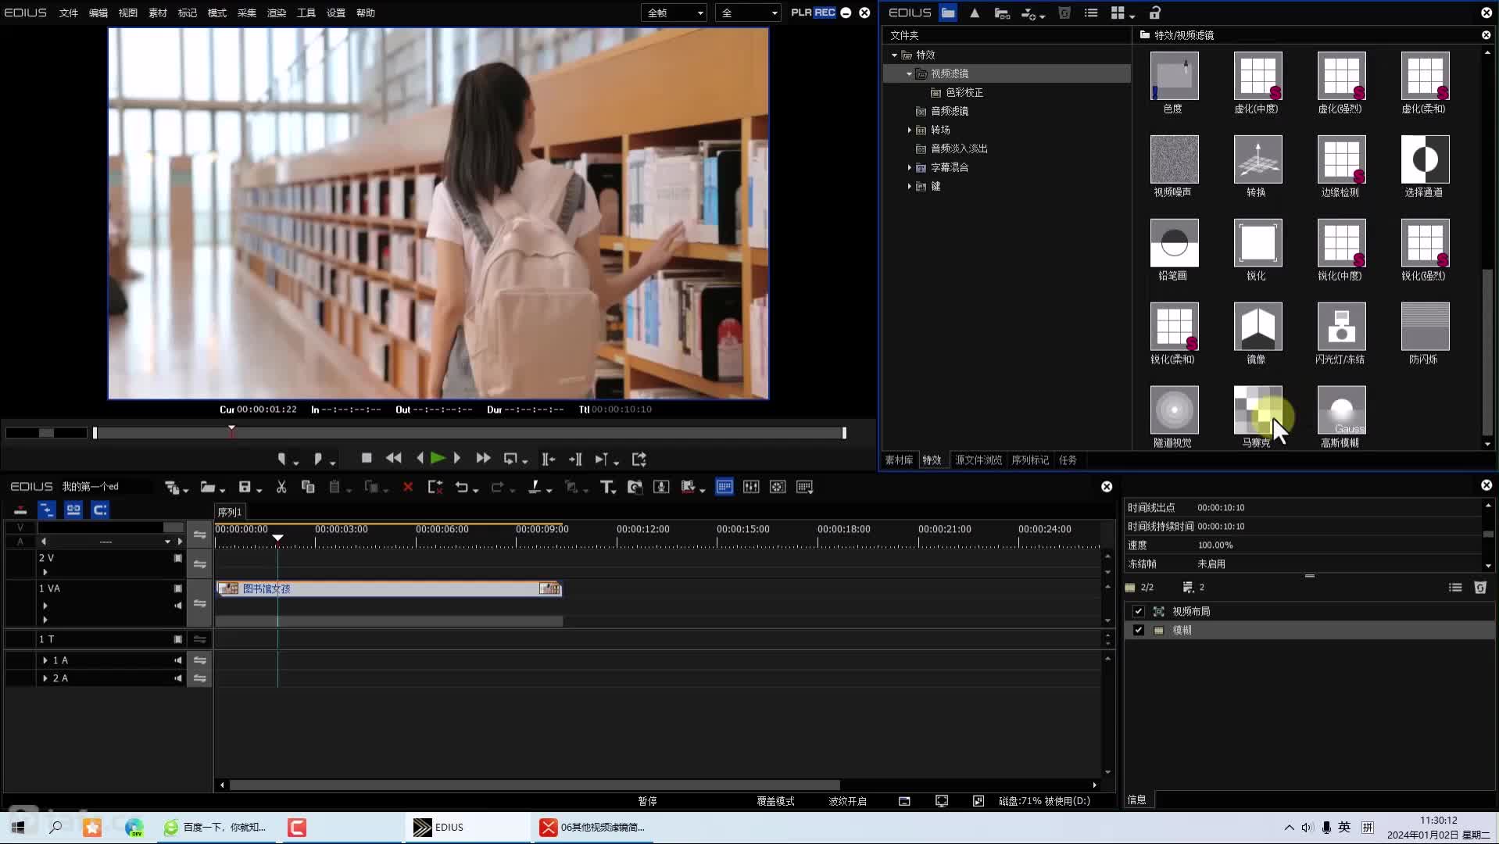Select the 锐化 sharpen effect

(x=1258, y=242)
